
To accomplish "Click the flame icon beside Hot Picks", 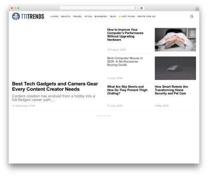I will [x=120, y=16].
